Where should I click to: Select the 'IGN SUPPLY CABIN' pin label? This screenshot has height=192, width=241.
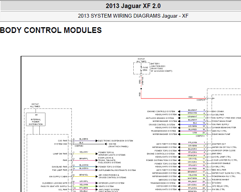click(x=58, y=177)
